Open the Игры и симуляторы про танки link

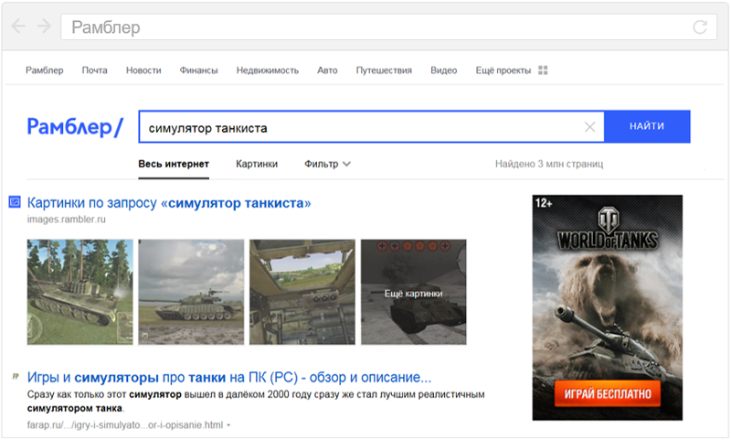pos(229,377)
